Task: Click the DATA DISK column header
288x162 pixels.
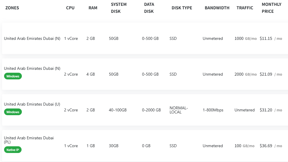Action: [x=149, y=8]
